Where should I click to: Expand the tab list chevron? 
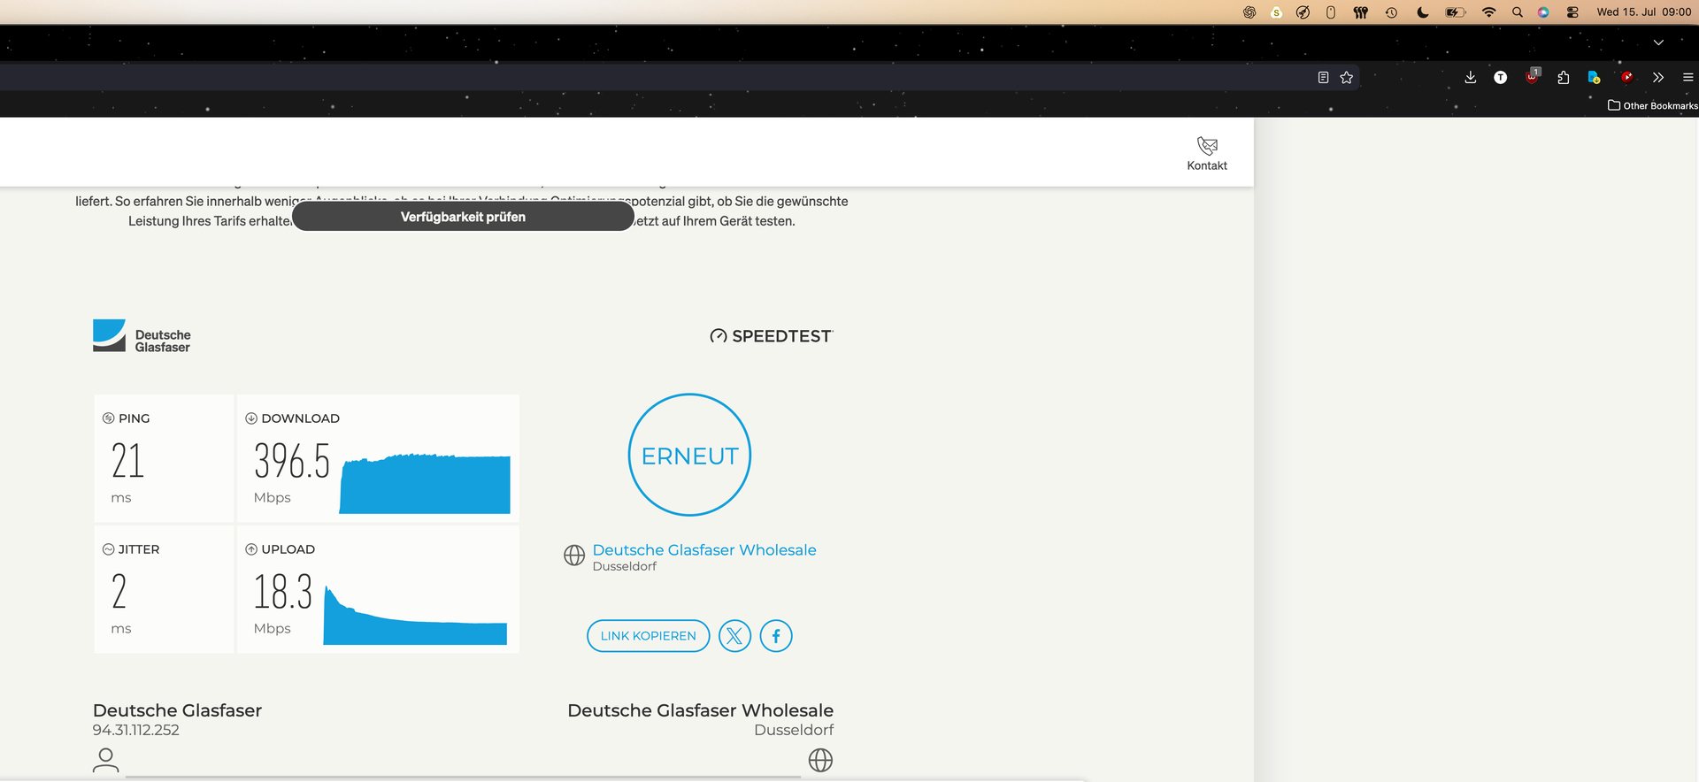[x=1658, y=42]
